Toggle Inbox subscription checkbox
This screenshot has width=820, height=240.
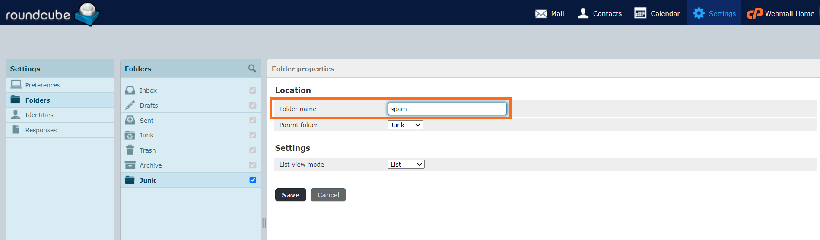pos(253,90)
